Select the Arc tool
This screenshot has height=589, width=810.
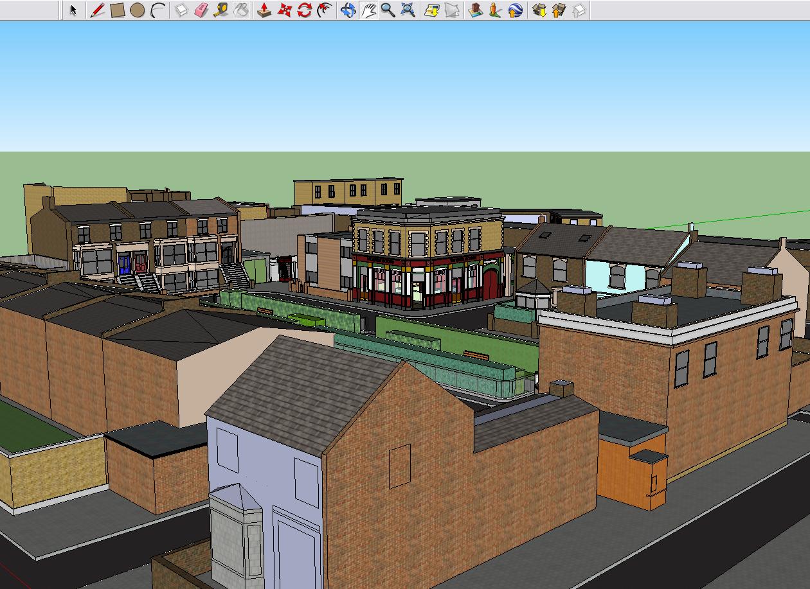pos(157,10)
